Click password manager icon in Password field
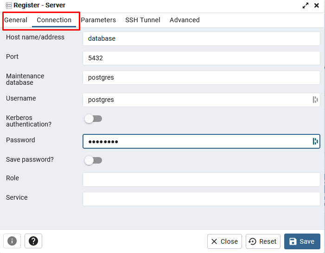325x253 pixels. [x=315, y=141]
